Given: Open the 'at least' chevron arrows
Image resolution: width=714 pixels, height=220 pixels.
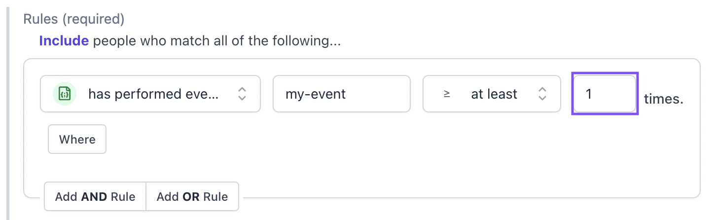Looking at the screenshot, I should tap(542, 94).
